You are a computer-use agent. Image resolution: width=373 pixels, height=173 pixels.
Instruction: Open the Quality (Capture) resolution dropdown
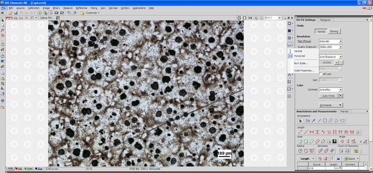click(341, 47)
